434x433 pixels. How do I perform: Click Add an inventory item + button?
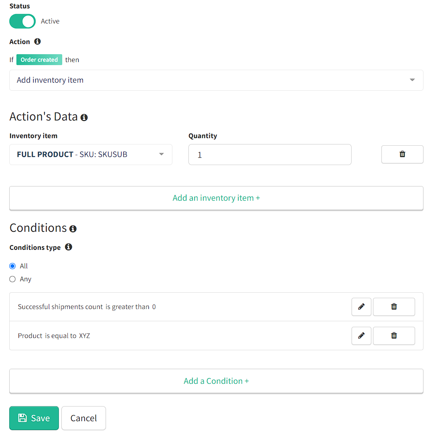pyautogui.click(x=216, y=198)
